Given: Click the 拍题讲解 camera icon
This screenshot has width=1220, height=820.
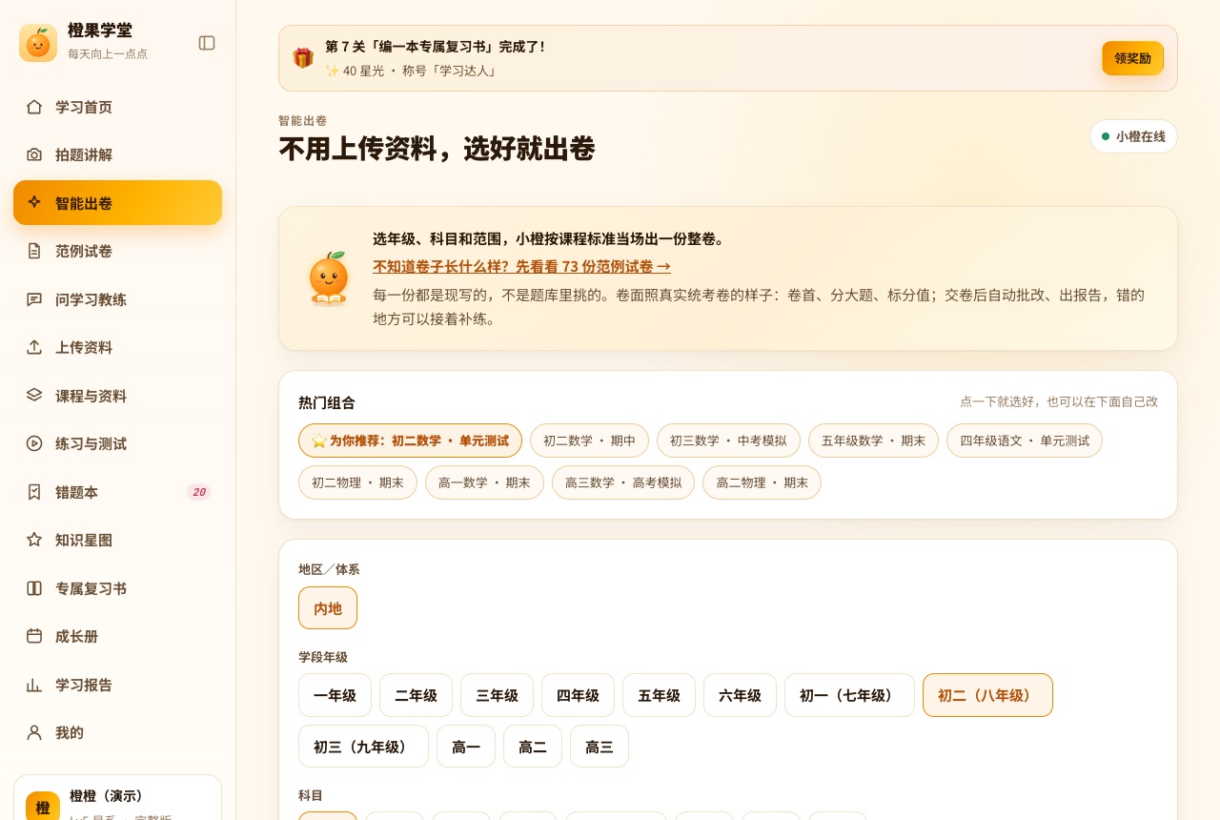Looking at the screenshot, I should click(x=34, y=154).
